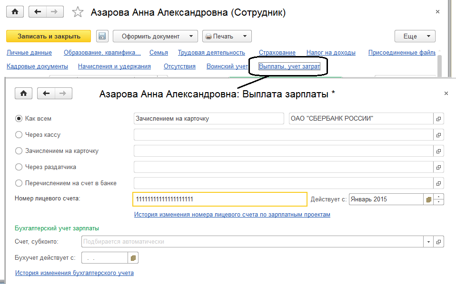456x284 pixels.
Task: Open the calendar picker for Действует с
Action: pos(428,199)
